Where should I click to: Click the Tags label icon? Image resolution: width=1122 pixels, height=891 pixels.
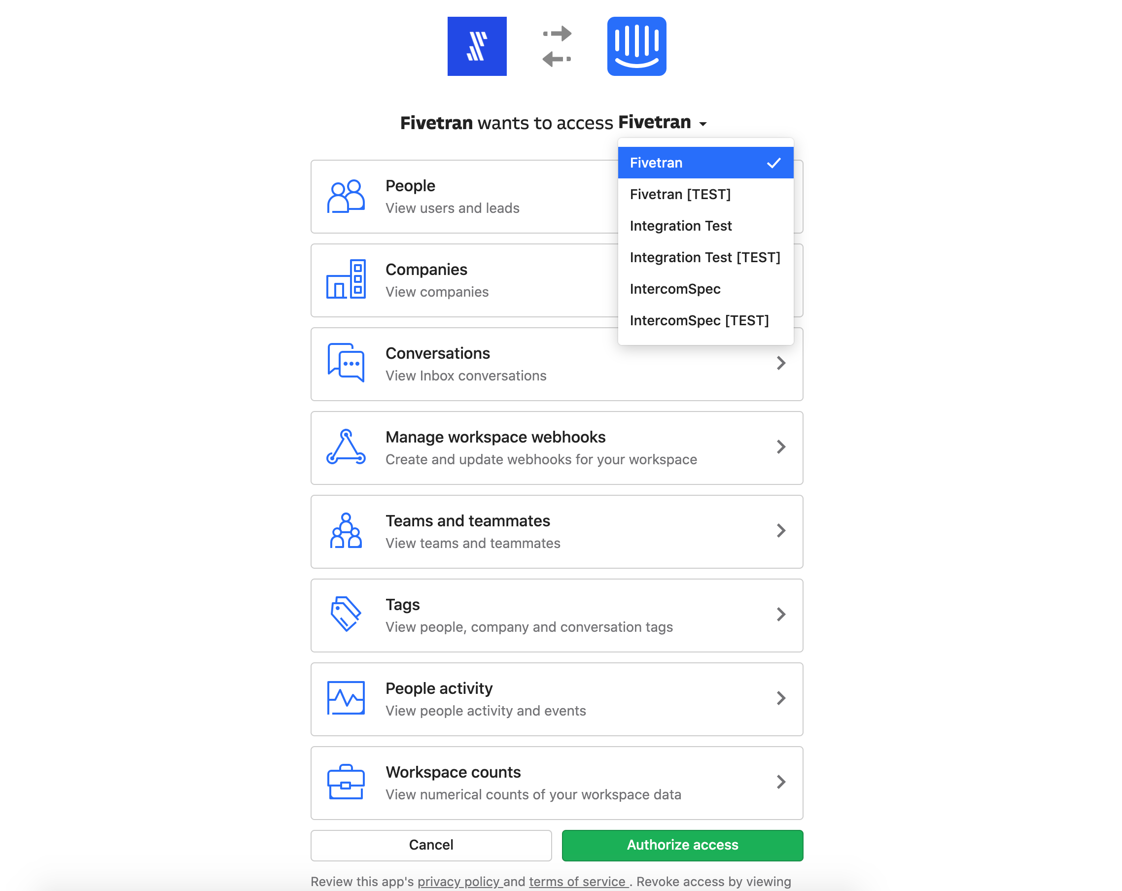pos(346,614)
